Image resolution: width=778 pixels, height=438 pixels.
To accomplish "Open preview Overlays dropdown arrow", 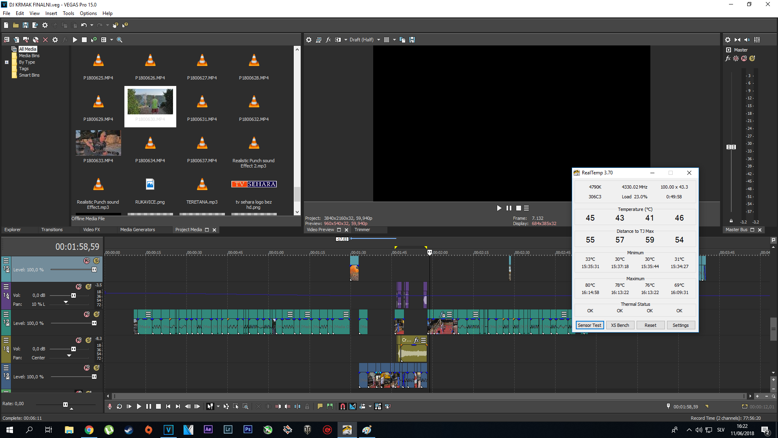I will (x=394, y=40).
